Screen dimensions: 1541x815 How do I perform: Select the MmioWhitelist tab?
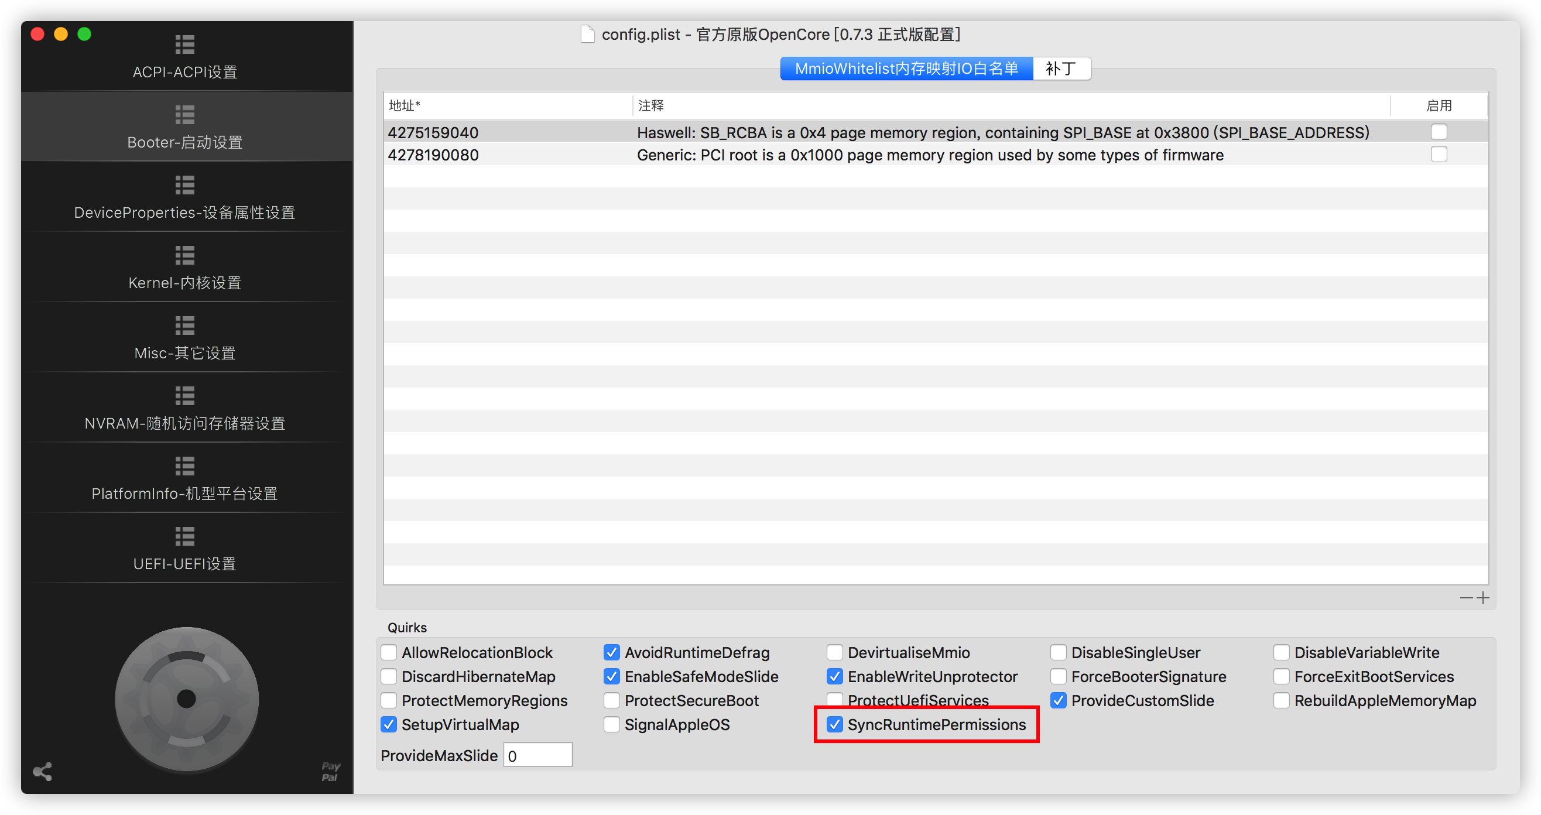tap(906, 69)
